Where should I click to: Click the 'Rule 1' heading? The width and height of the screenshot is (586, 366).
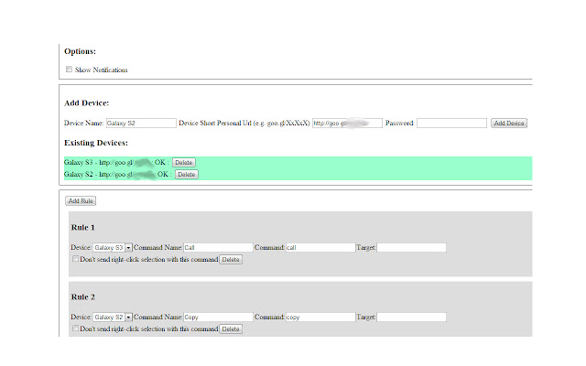(x=83, y=228)
